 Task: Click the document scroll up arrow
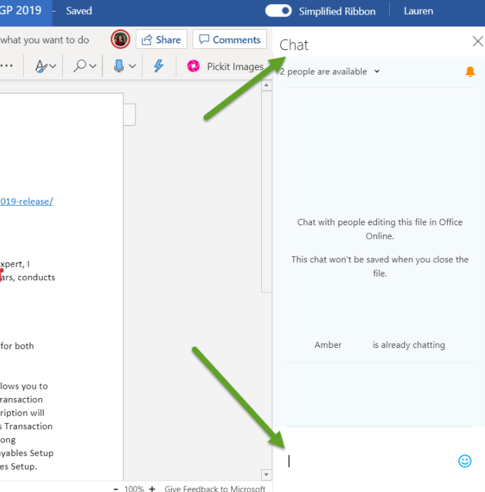tap(266, 85)
